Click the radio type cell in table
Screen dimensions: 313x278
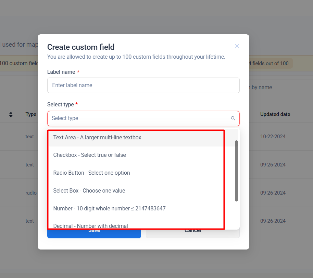[x=31, y=193]
